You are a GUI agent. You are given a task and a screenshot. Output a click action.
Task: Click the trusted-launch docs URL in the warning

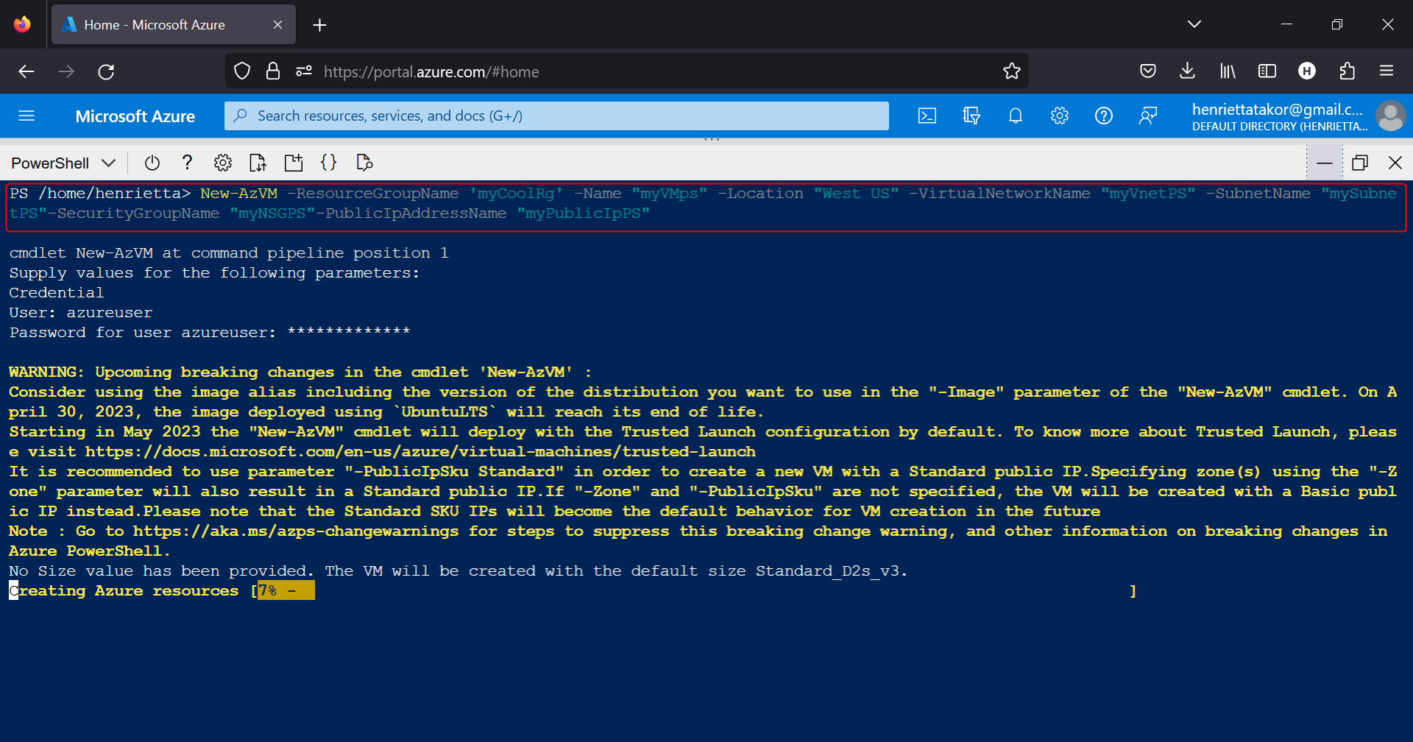click(420, 451)
